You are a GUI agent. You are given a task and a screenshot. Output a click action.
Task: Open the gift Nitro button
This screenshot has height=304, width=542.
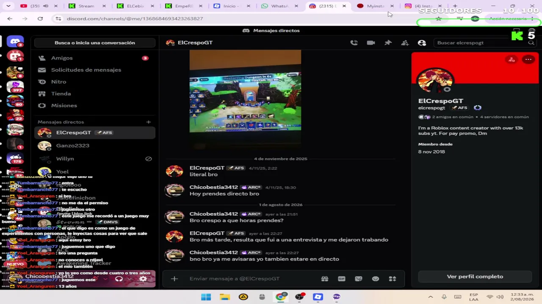point(325,279)
